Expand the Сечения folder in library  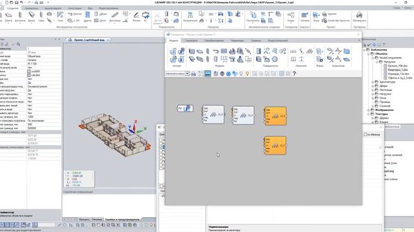pyautogui.click(x=373, y=106)
